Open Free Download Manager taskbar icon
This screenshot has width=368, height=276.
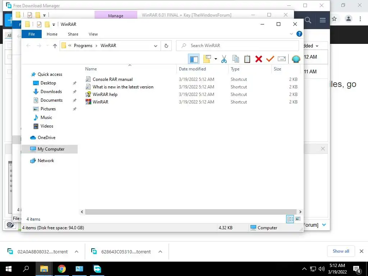pyautogui.click(x=97, y=269)
